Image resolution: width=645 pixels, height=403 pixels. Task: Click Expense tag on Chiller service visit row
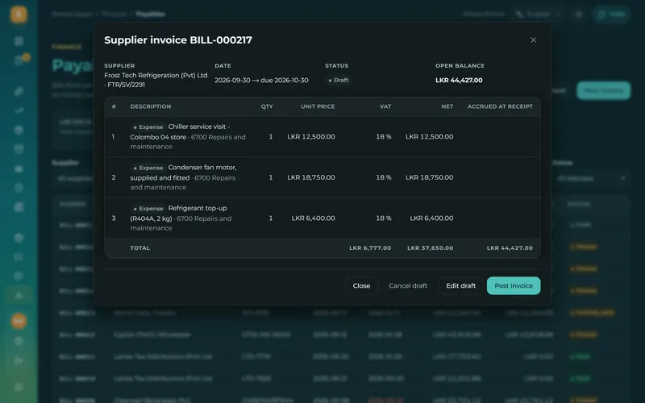pyautogui.click(x=148, y=127)
